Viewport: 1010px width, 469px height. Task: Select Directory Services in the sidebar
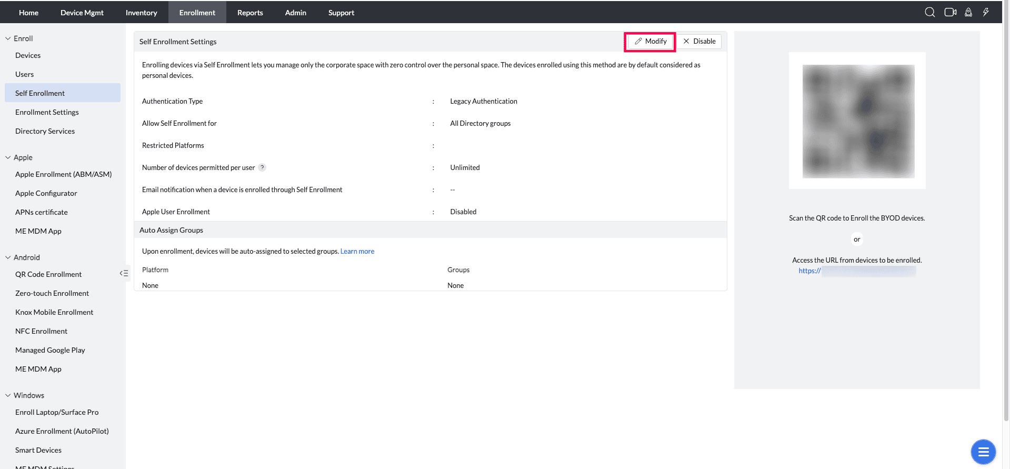(x=45, y=131)
